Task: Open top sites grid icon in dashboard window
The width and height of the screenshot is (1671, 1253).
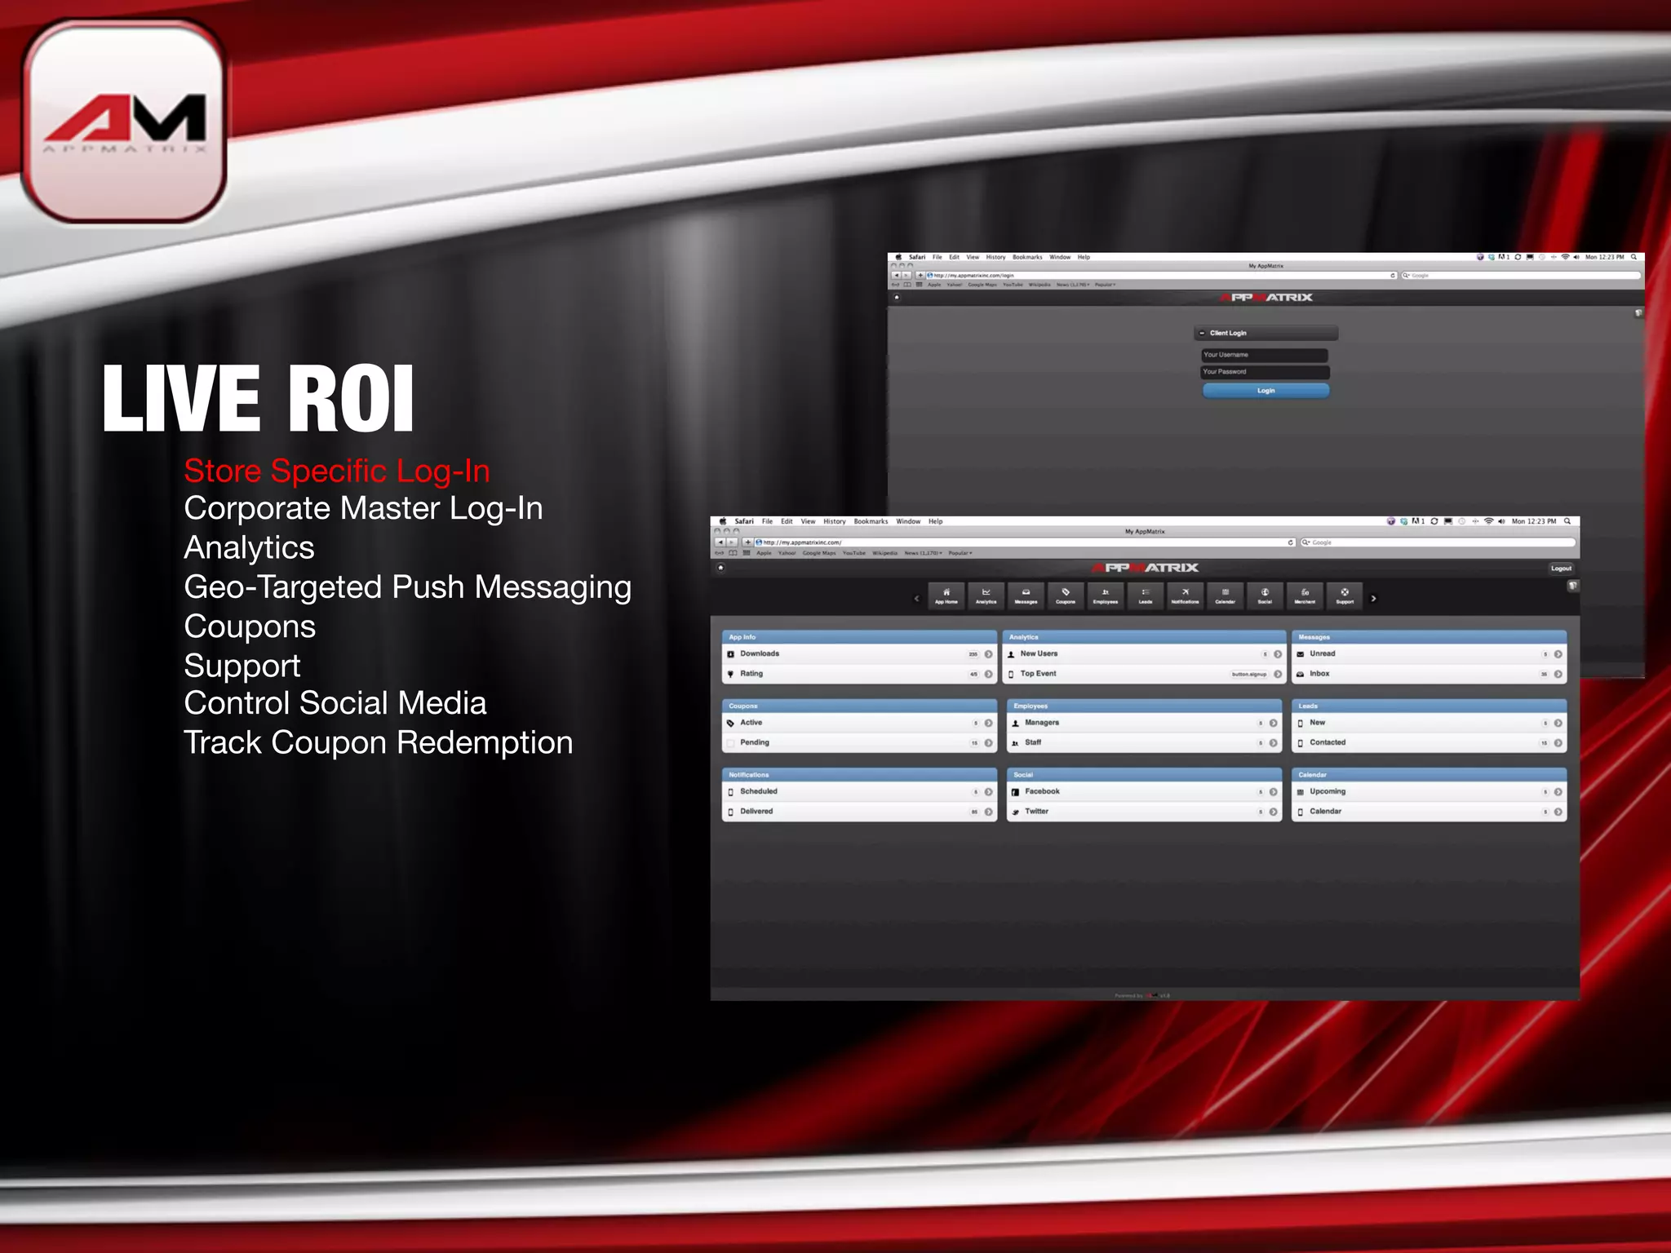Action: (747, 553)
